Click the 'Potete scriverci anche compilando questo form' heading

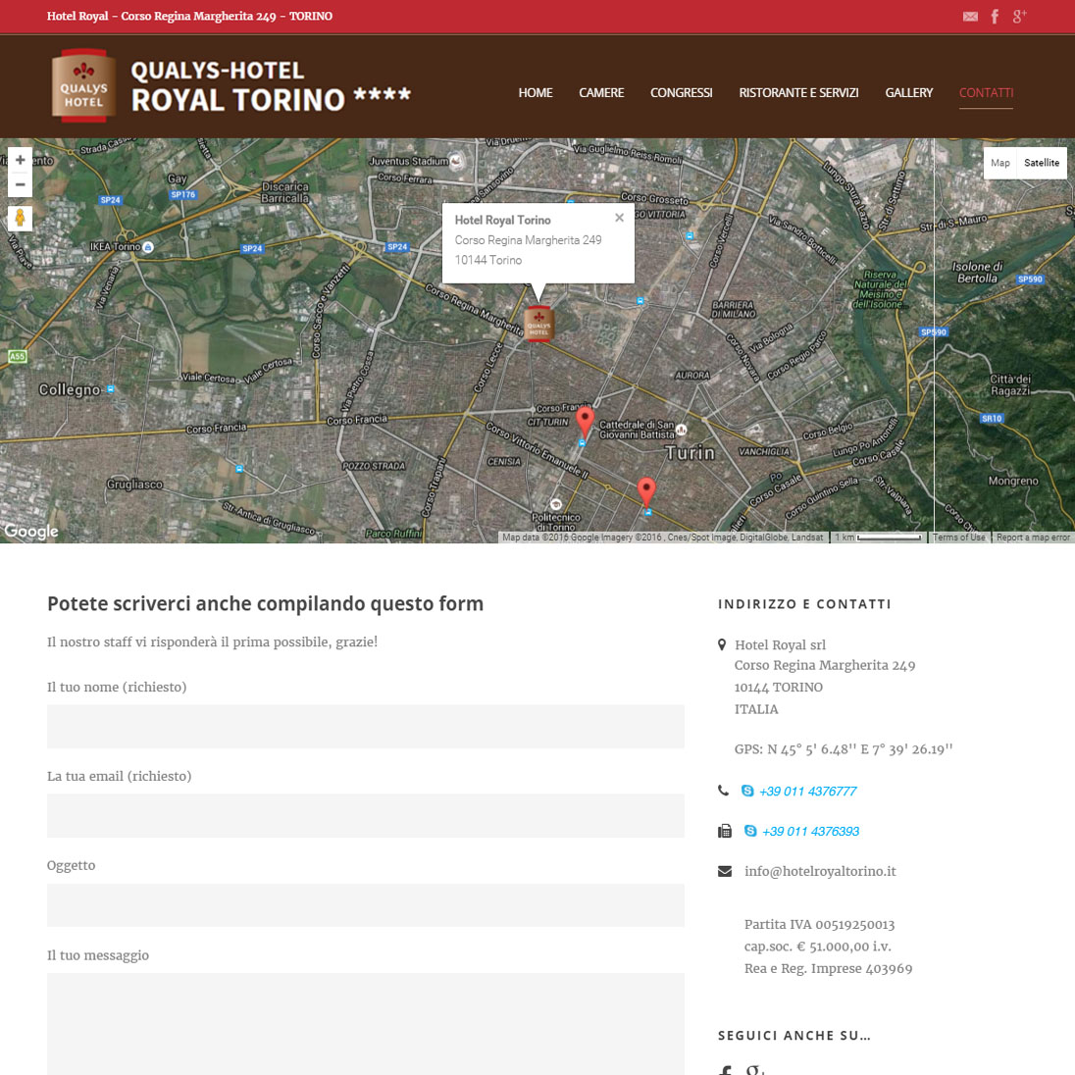(266, 604)
